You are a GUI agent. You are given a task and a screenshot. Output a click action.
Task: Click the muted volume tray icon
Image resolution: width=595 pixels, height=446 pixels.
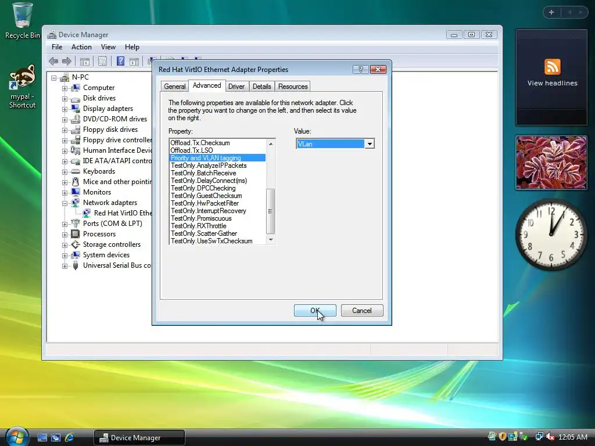[x=550, y=437]
